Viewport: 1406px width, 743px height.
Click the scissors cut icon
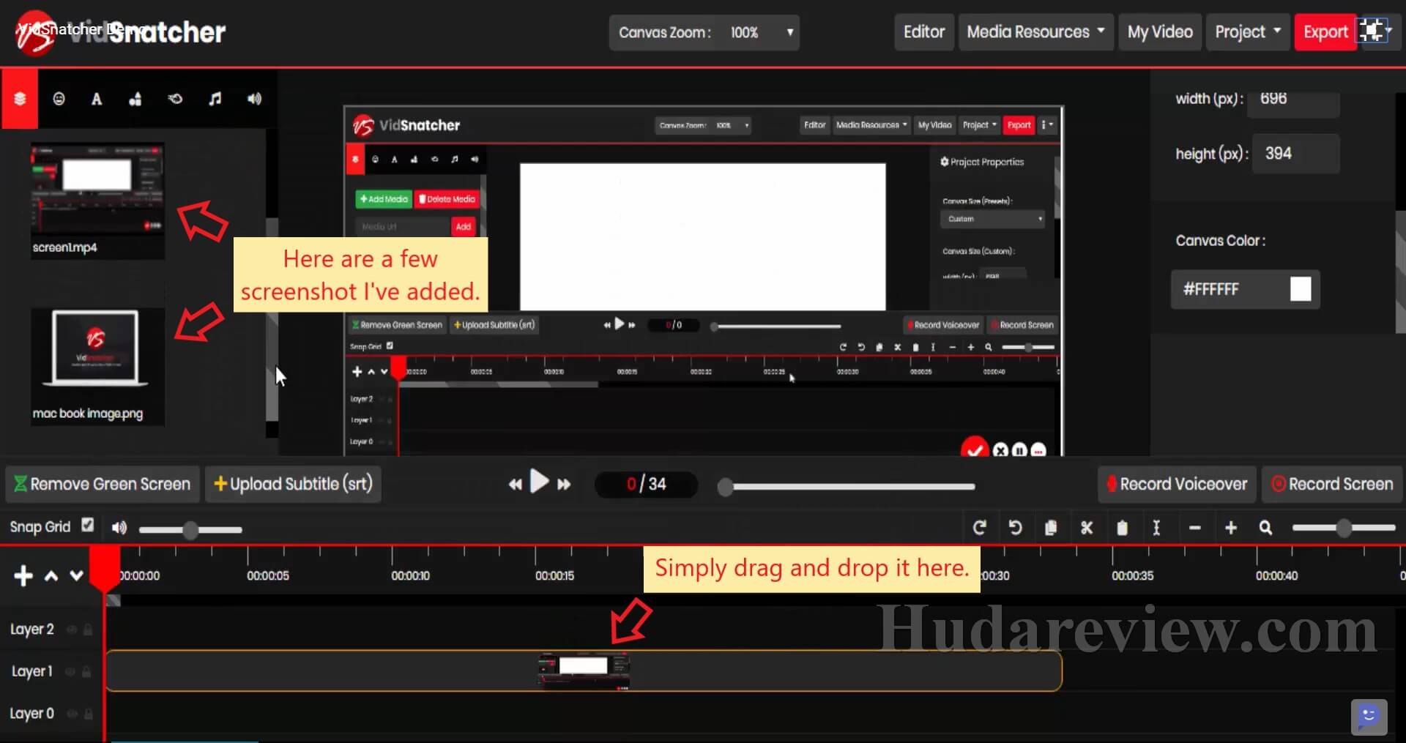coord(1087,528)
